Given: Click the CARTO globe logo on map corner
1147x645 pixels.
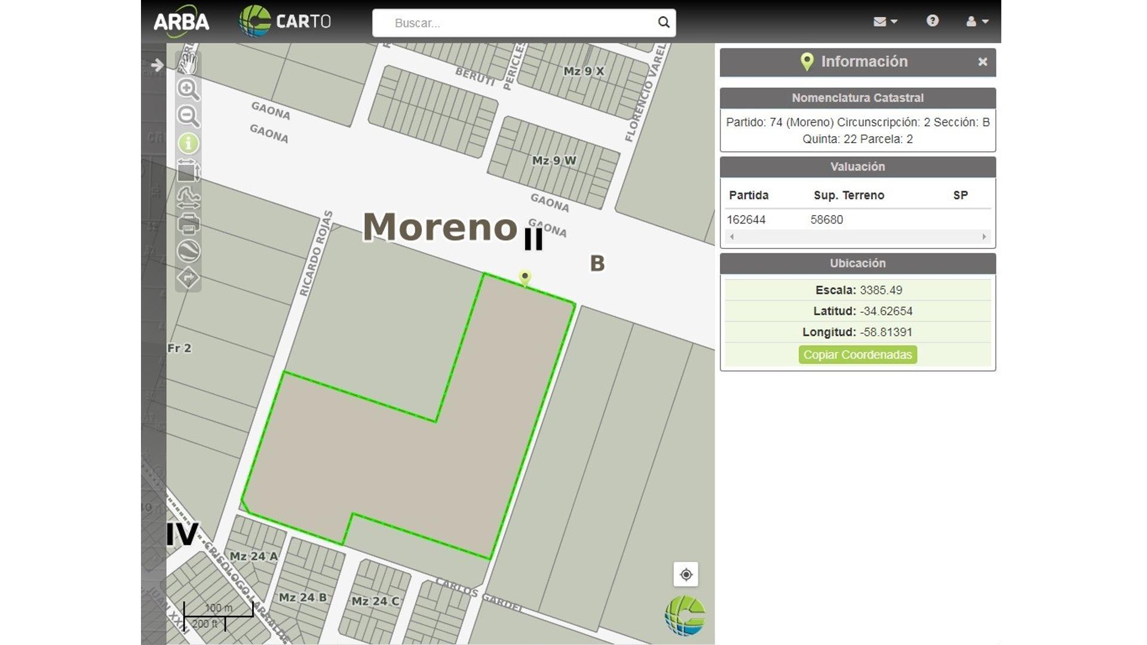Looking at the screenshot, I should (x=685, y=616).
